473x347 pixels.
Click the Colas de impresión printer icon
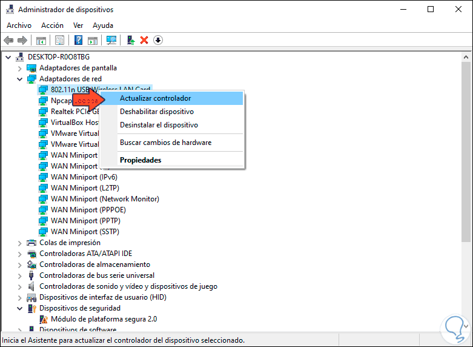coord(31,243)
